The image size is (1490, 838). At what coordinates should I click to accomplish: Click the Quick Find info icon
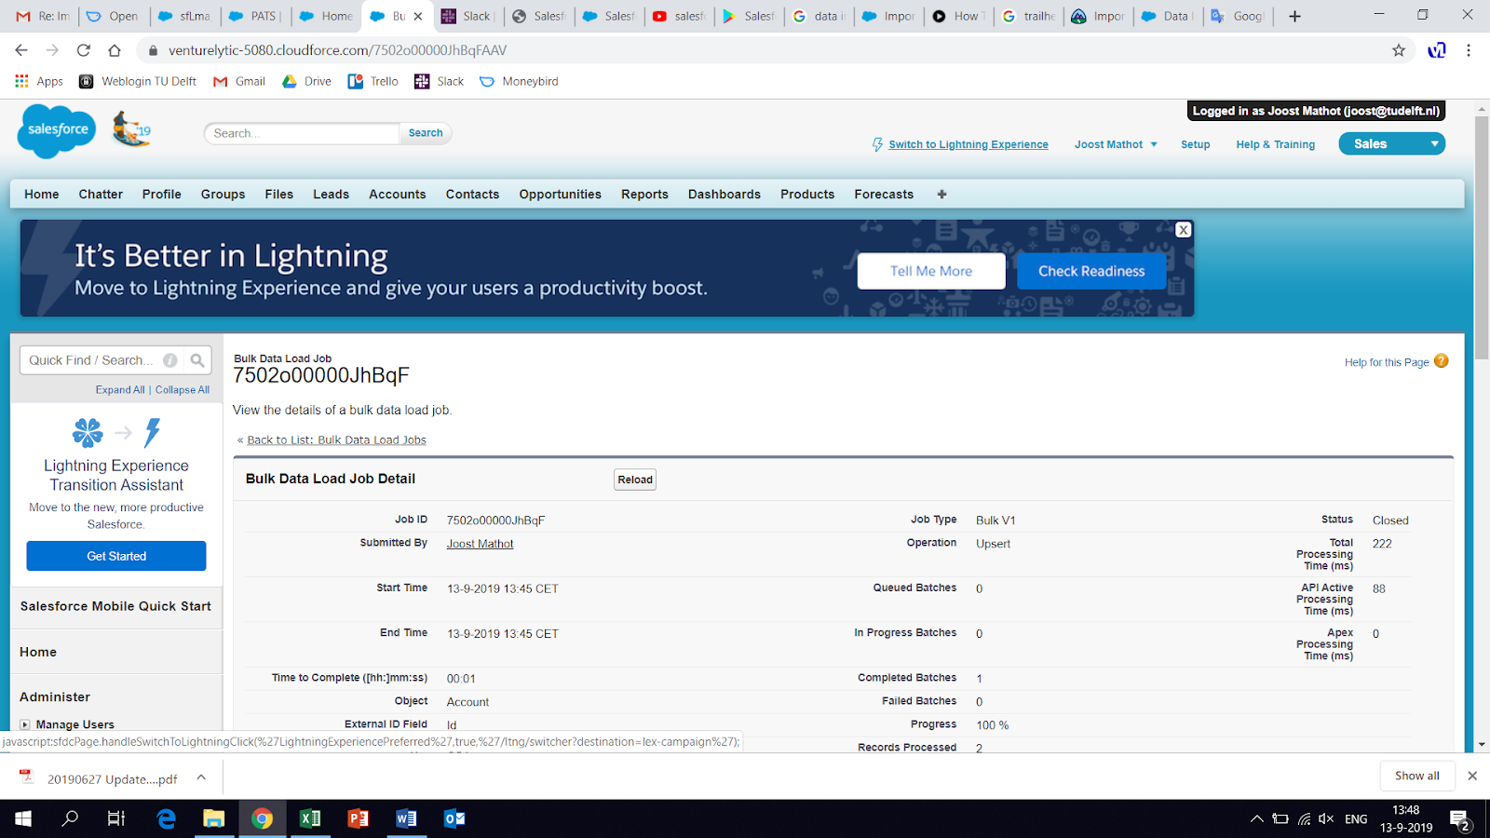pos(170,360)
